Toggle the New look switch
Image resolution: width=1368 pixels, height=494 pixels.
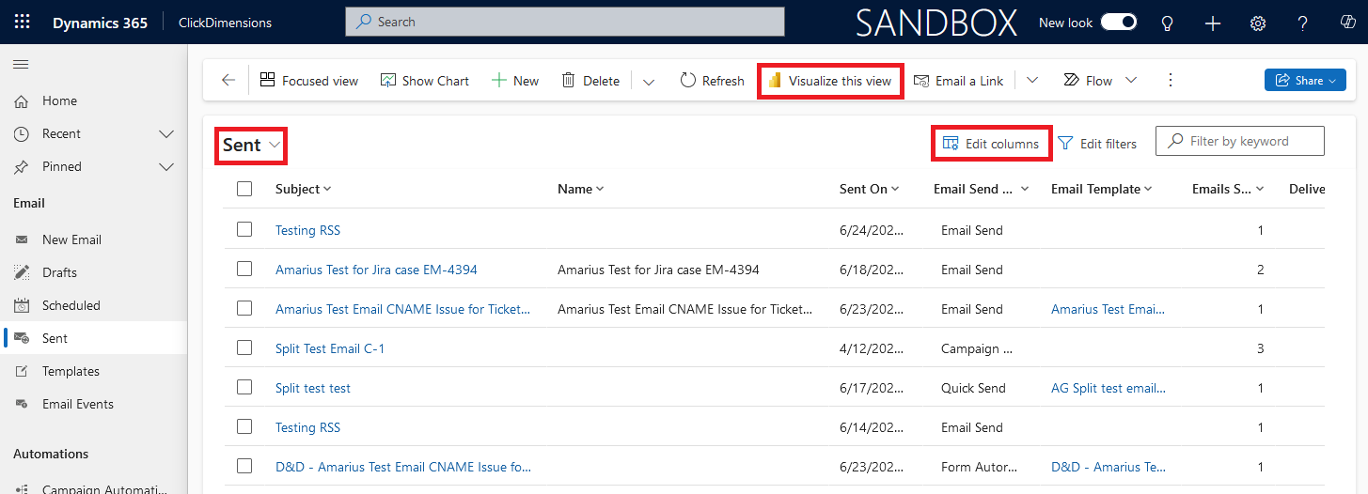(x=1119, y=23)
